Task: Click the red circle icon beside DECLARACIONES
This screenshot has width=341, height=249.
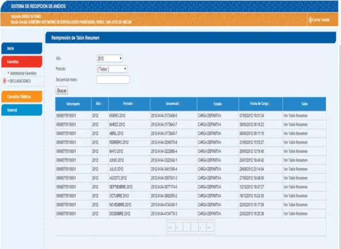Action: point(5,81)
